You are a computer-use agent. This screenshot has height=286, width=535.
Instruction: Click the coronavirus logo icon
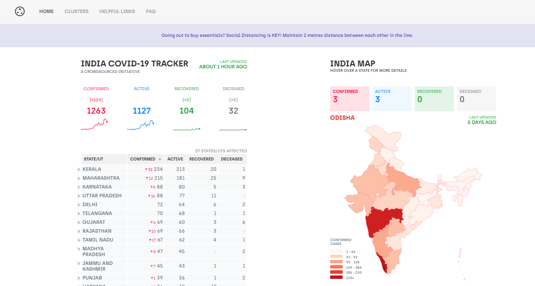click(19, 11)
